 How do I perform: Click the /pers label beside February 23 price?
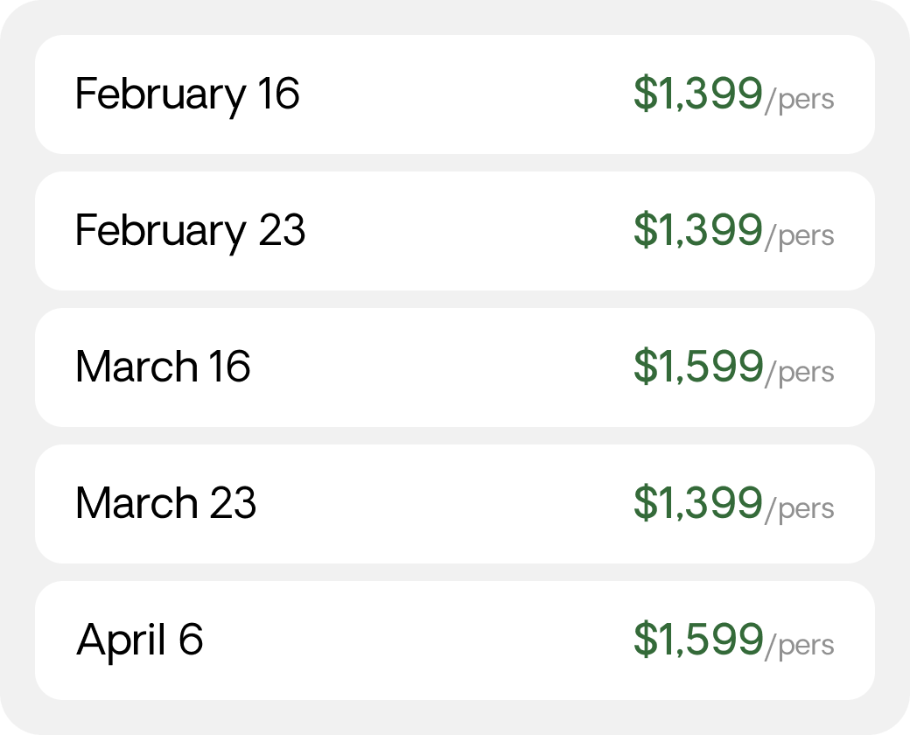point(800,236)
